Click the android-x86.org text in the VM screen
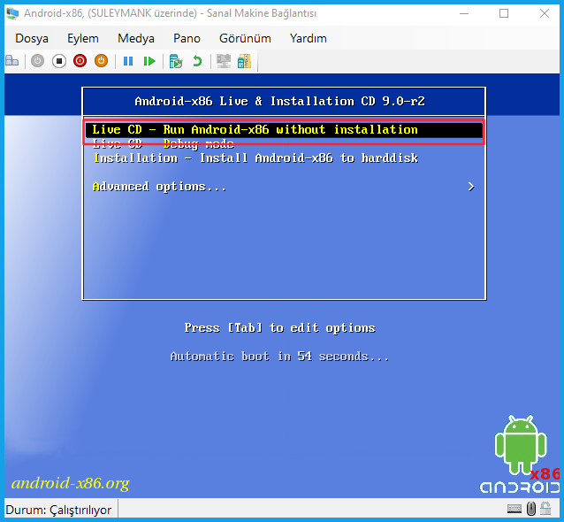The width and height of the screenshot is (564, 522). [70, 483]
